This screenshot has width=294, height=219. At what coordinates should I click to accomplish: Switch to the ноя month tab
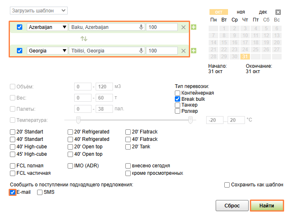click(240, 12)
